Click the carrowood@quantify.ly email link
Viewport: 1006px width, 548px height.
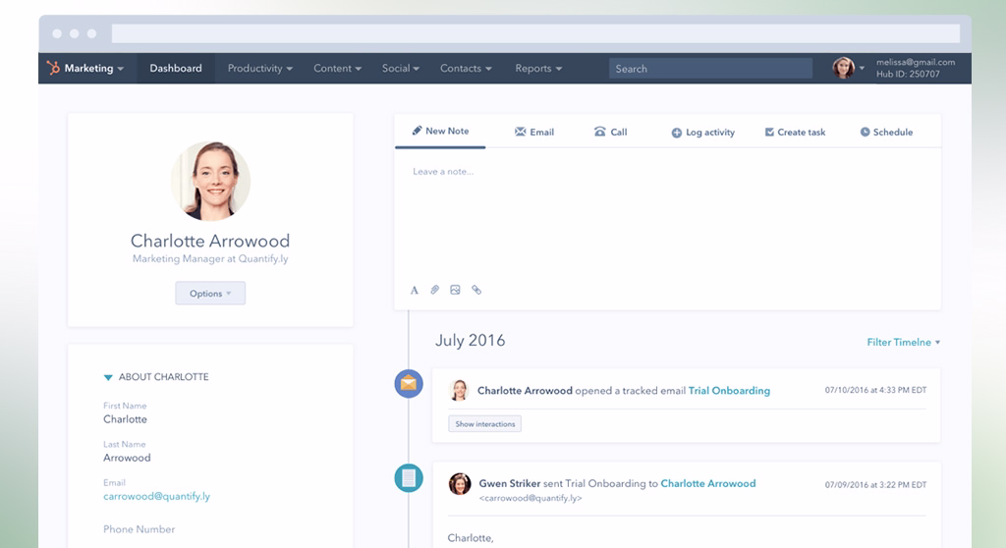(156, 496)
